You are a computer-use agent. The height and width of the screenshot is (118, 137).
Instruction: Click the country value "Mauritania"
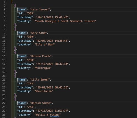tap(44, 91)
